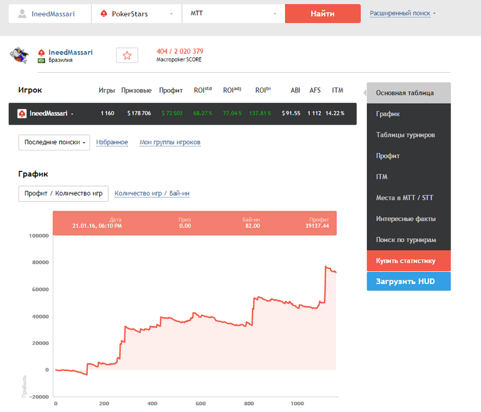Click the favorite star icon
Image resolution: width=481 pixels, height=412 pixels.
point(127,56)
